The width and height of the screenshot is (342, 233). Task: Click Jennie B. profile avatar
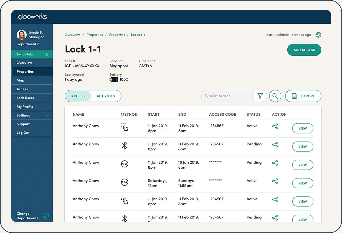22,35
